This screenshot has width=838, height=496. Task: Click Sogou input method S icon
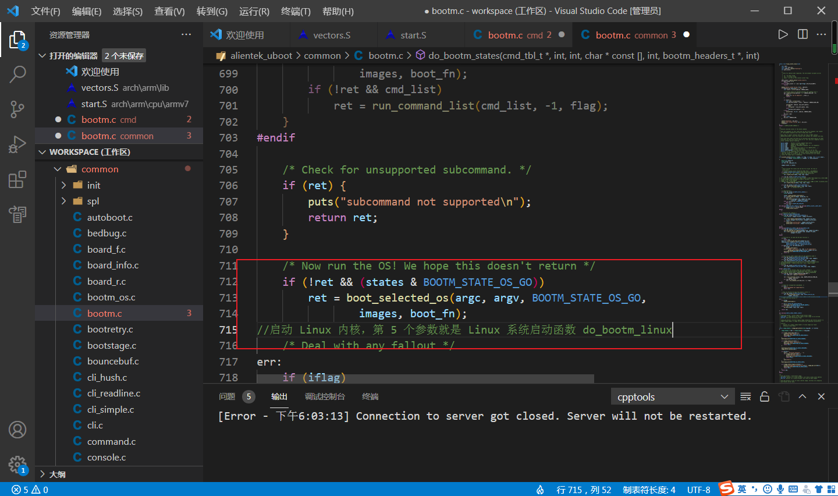(726, 488)
